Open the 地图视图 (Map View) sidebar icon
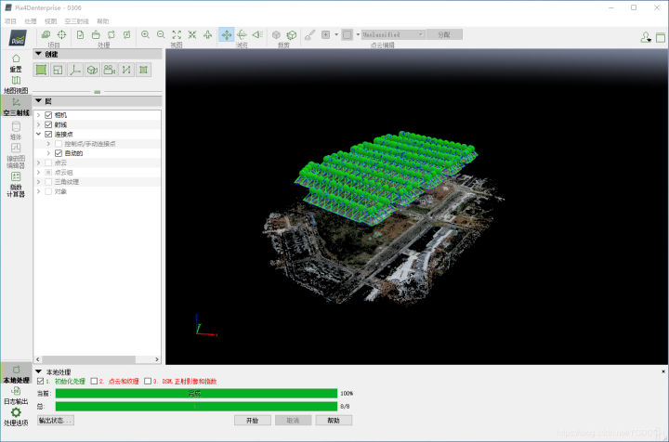Viewport: 669px width, 442px height. 16,82
